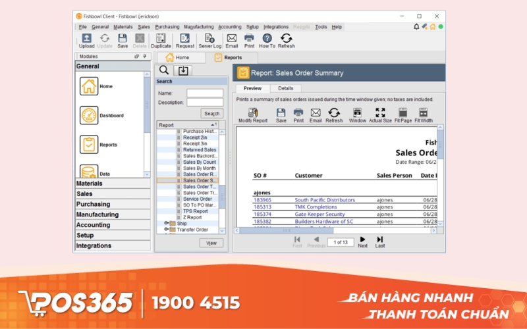Click the page number field
Screen dimensions: 527x329
click(341, 242)
